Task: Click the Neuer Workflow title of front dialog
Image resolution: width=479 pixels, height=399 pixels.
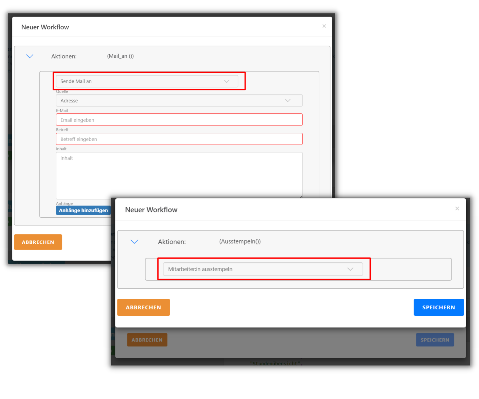Action: 151,210
